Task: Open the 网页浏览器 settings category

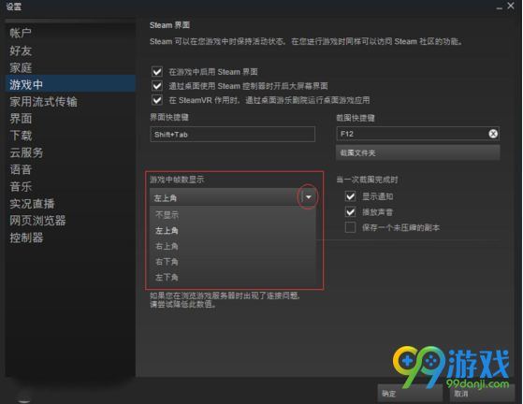Action: [x=37, y=221]
